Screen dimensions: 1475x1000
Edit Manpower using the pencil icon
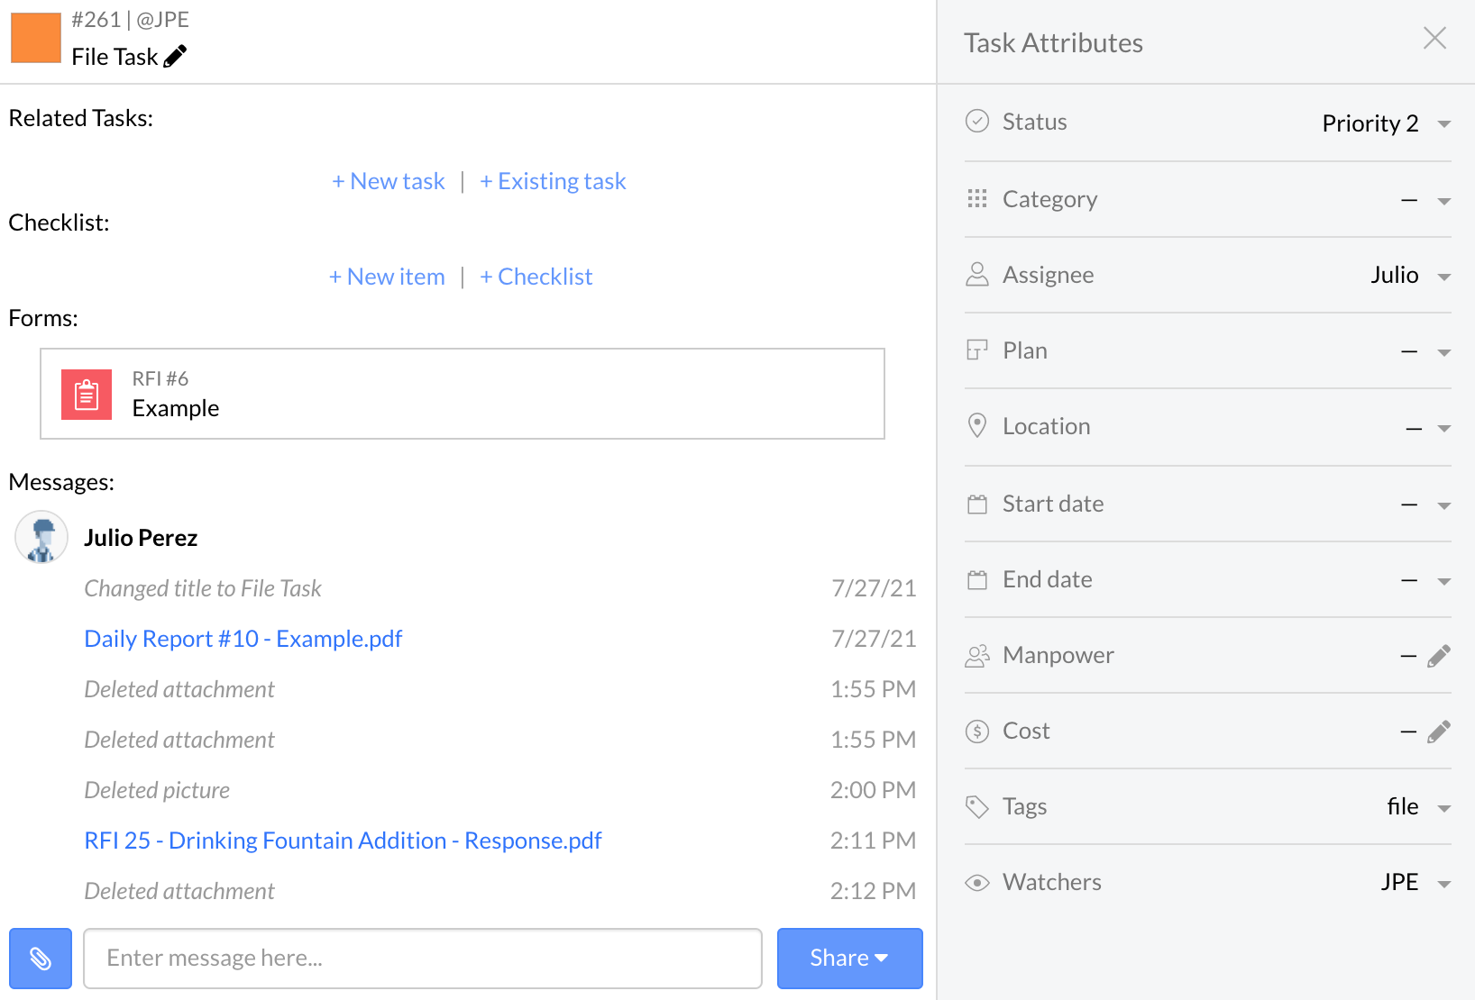[1440, 655]
